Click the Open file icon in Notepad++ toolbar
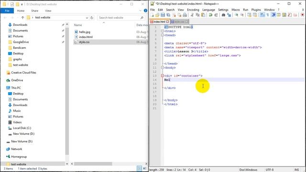Screen dimensions: 306x172 point(157,15)
